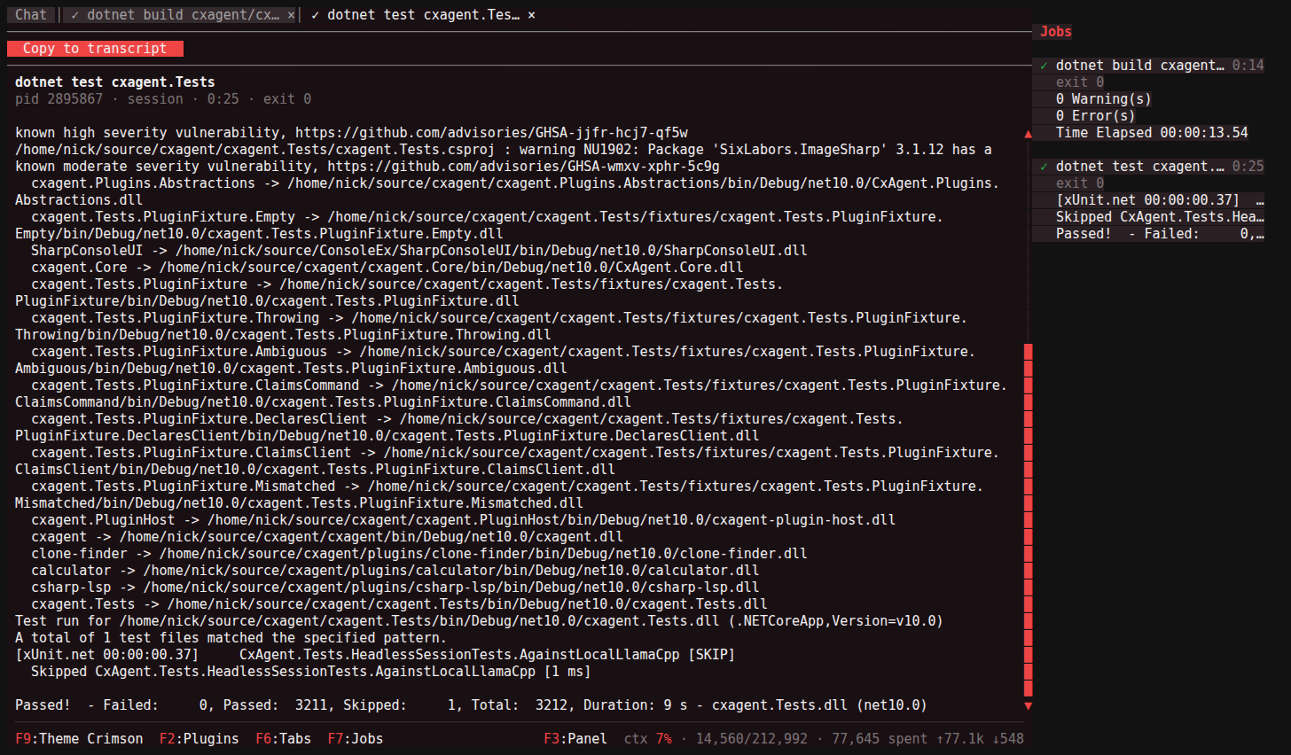Screen dimensions: 1291x755
Task: Open F2:Plugins in the status bar
Action: click(x=200, y=739)
